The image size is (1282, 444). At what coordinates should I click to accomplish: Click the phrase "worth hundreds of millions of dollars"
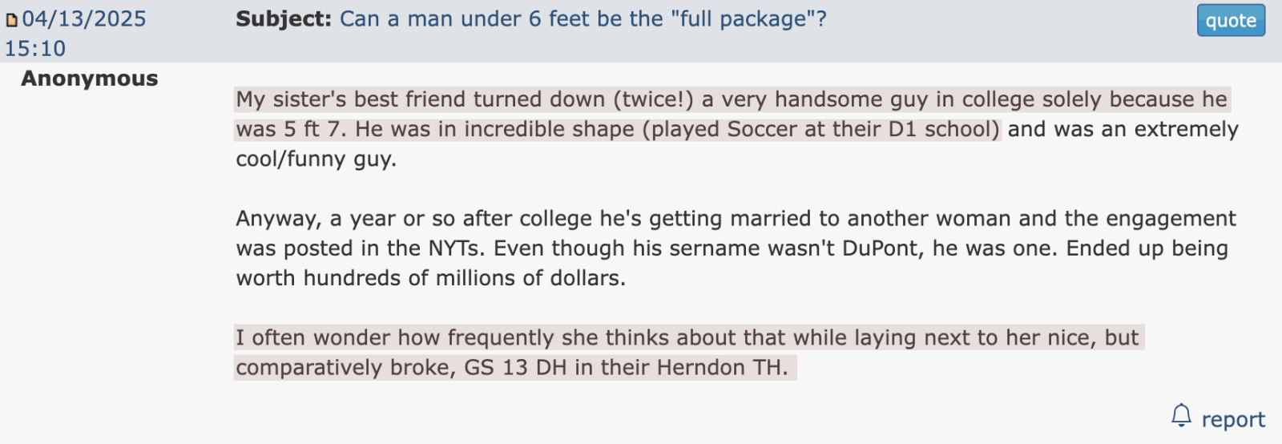[x=428, y=278]
